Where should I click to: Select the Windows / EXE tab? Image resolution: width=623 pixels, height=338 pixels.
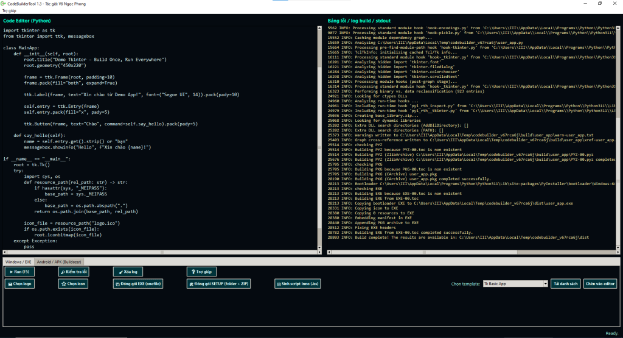point(18,261)
